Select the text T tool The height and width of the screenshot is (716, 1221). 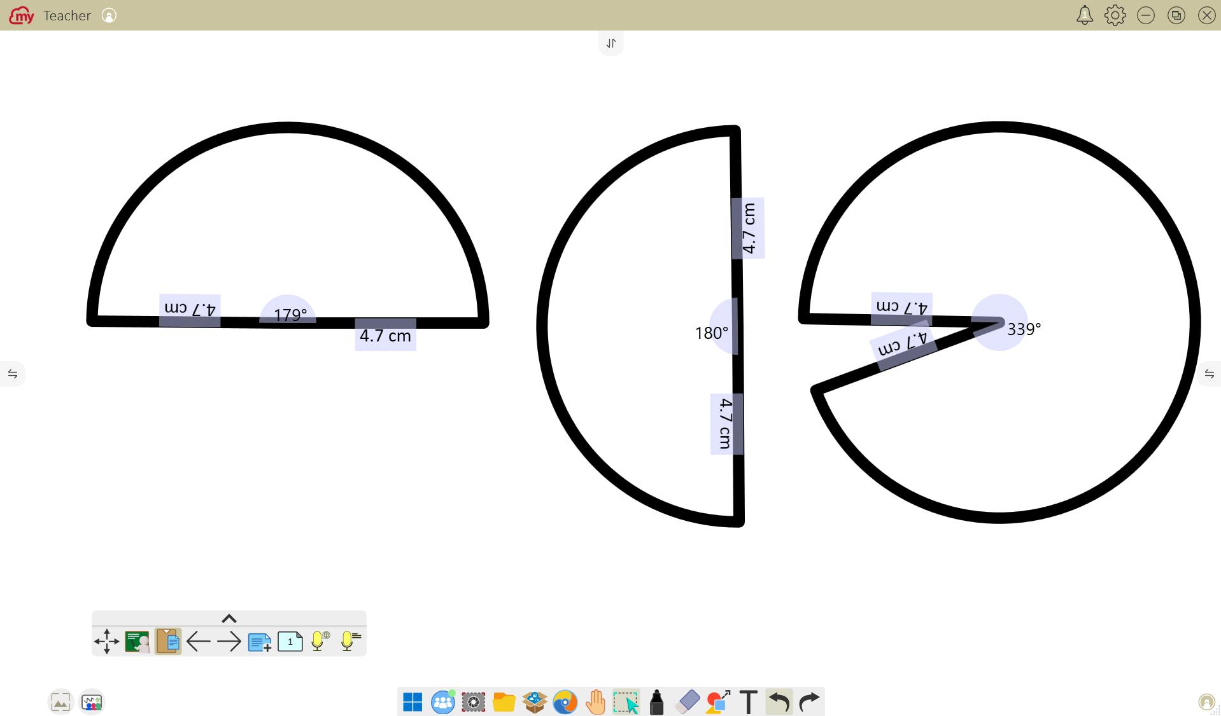point(749,702)
